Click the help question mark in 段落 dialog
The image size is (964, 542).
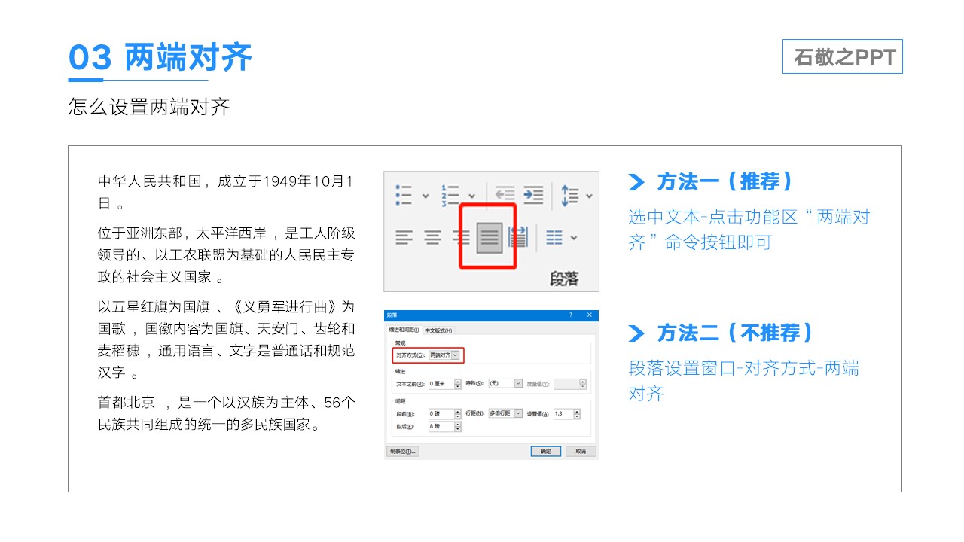(x=571, y=315)
